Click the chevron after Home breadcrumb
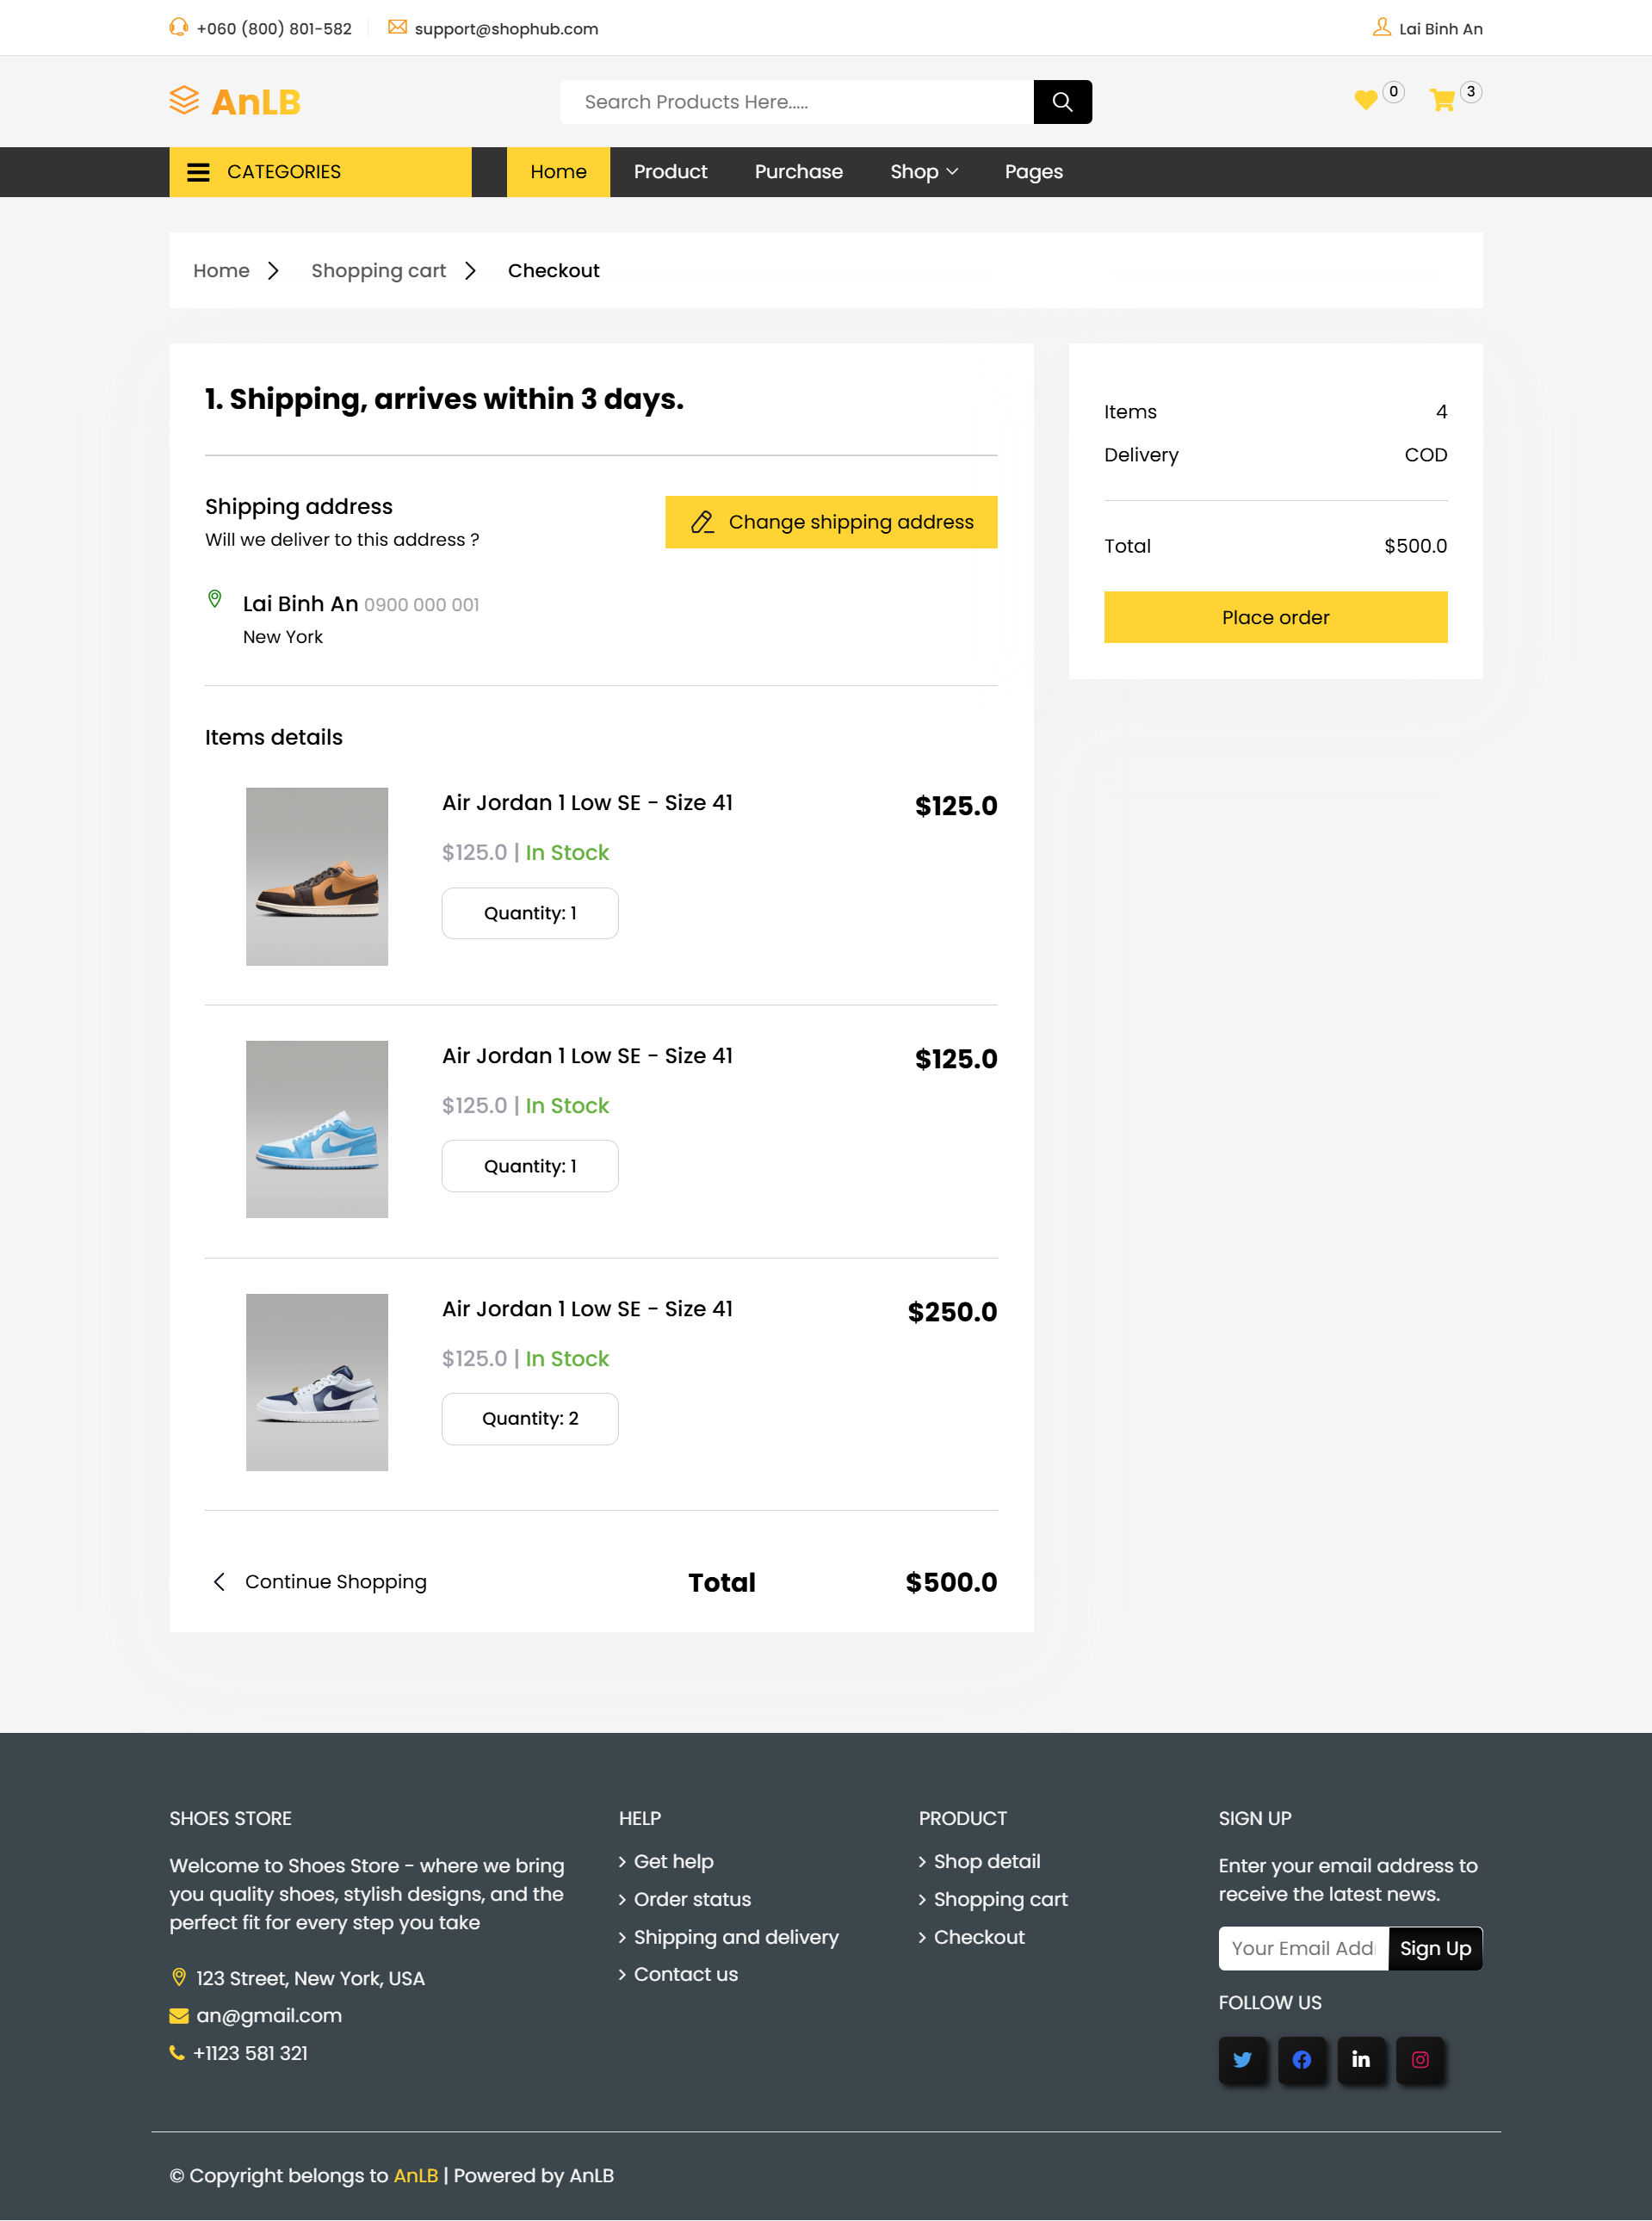The width and height of the screenshot is (1652, 2221). 273,271
